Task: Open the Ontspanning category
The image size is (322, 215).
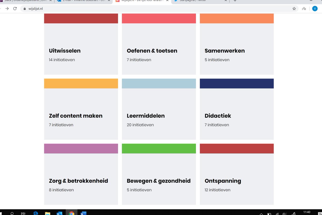Action: click(x=237, y=174)
